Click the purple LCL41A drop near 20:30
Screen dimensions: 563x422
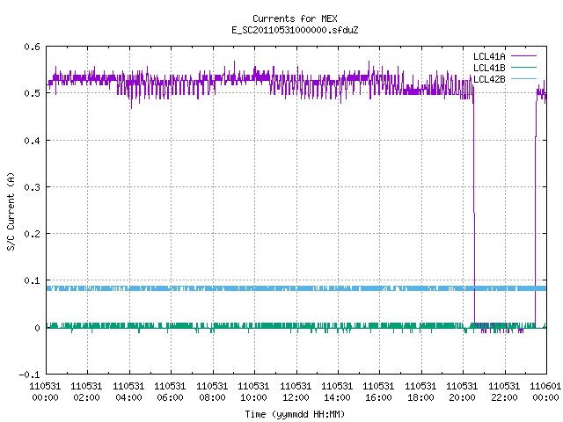click(x=474, y=208)
